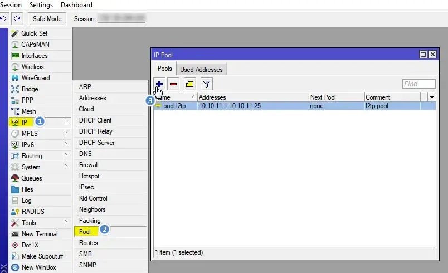Sort by the Next Pool column header
The height and width of the screenshot is (273, 448).
(337, 97)
